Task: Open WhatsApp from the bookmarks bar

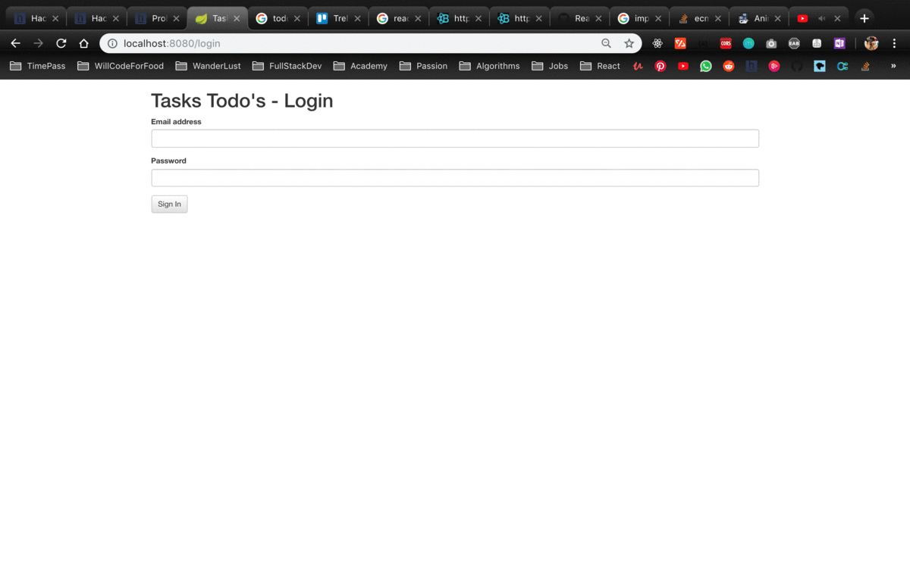Action: click(706, 66)
